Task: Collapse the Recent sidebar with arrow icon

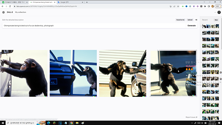Action: (196, 20)
